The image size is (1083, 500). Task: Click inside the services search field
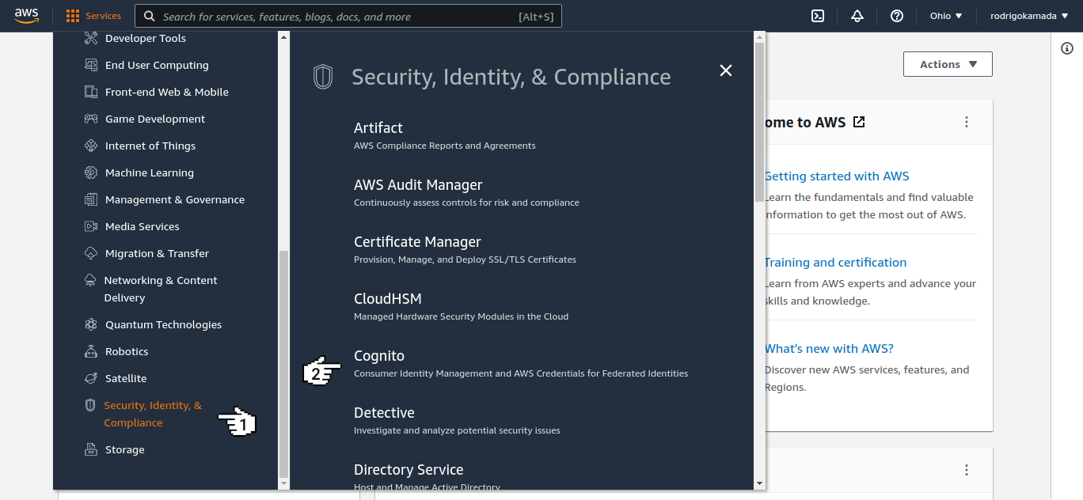point(348,16)
